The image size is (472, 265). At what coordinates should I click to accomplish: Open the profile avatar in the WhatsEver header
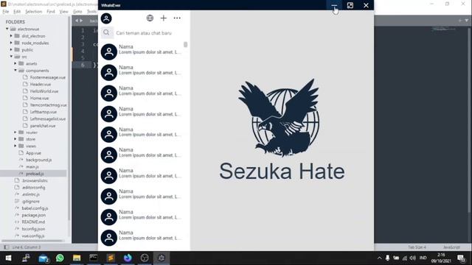(x=106, y=18)
